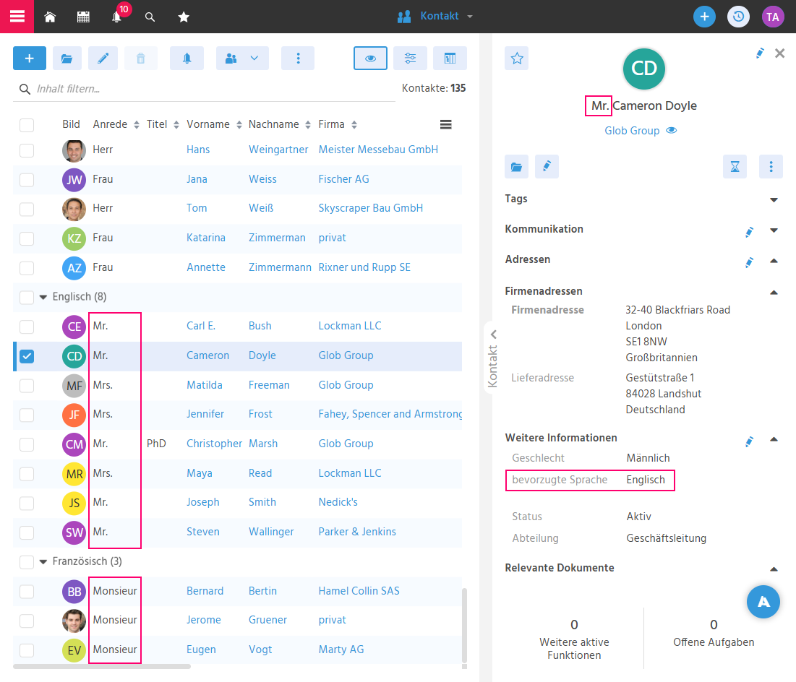The image size is (796, 682).
Task: Edit Kommunikation section pencil
Action: [x=749, y=232]
